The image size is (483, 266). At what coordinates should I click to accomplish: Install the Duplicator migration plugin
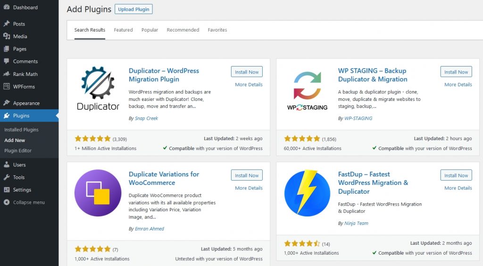[x=247, y=72]
